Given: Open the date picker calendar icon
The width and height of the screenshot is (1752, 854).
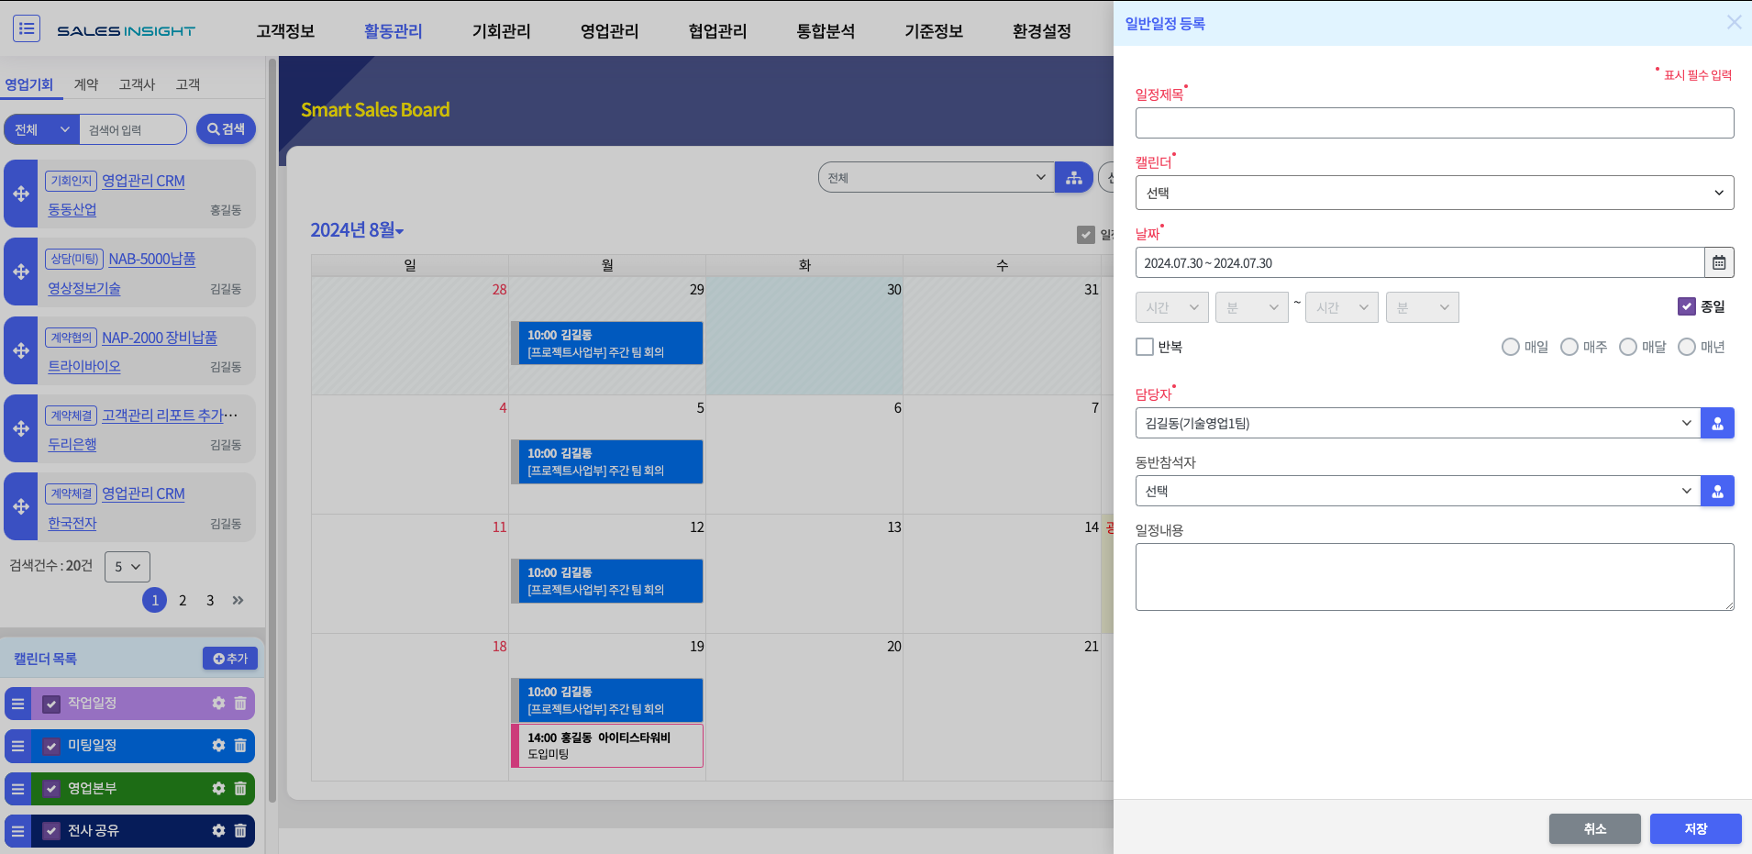Looking at the screenshot, I should [1718, 263].
